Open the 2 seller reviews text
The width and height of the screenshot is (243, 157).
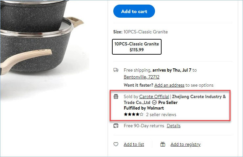point(161,114)
